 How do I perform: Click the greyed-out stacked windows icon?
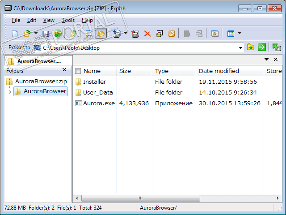(x=199, y=34)
